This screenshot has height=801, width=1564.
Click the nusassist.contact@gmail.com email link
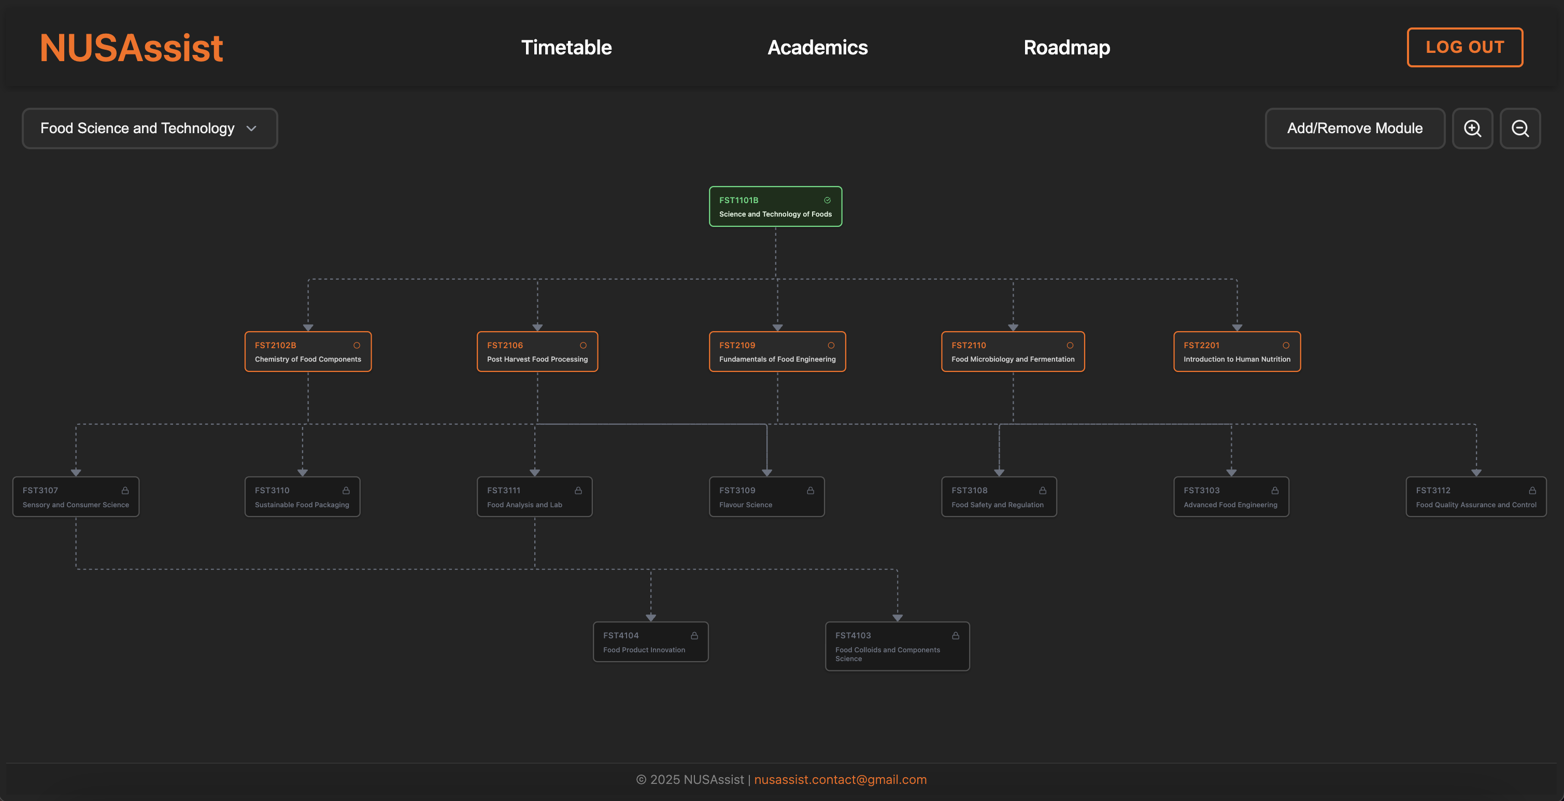[x=840, y=779]
